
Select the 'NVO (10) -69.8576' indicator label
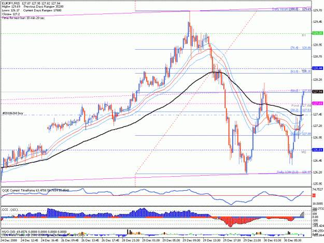pos(34,232)
